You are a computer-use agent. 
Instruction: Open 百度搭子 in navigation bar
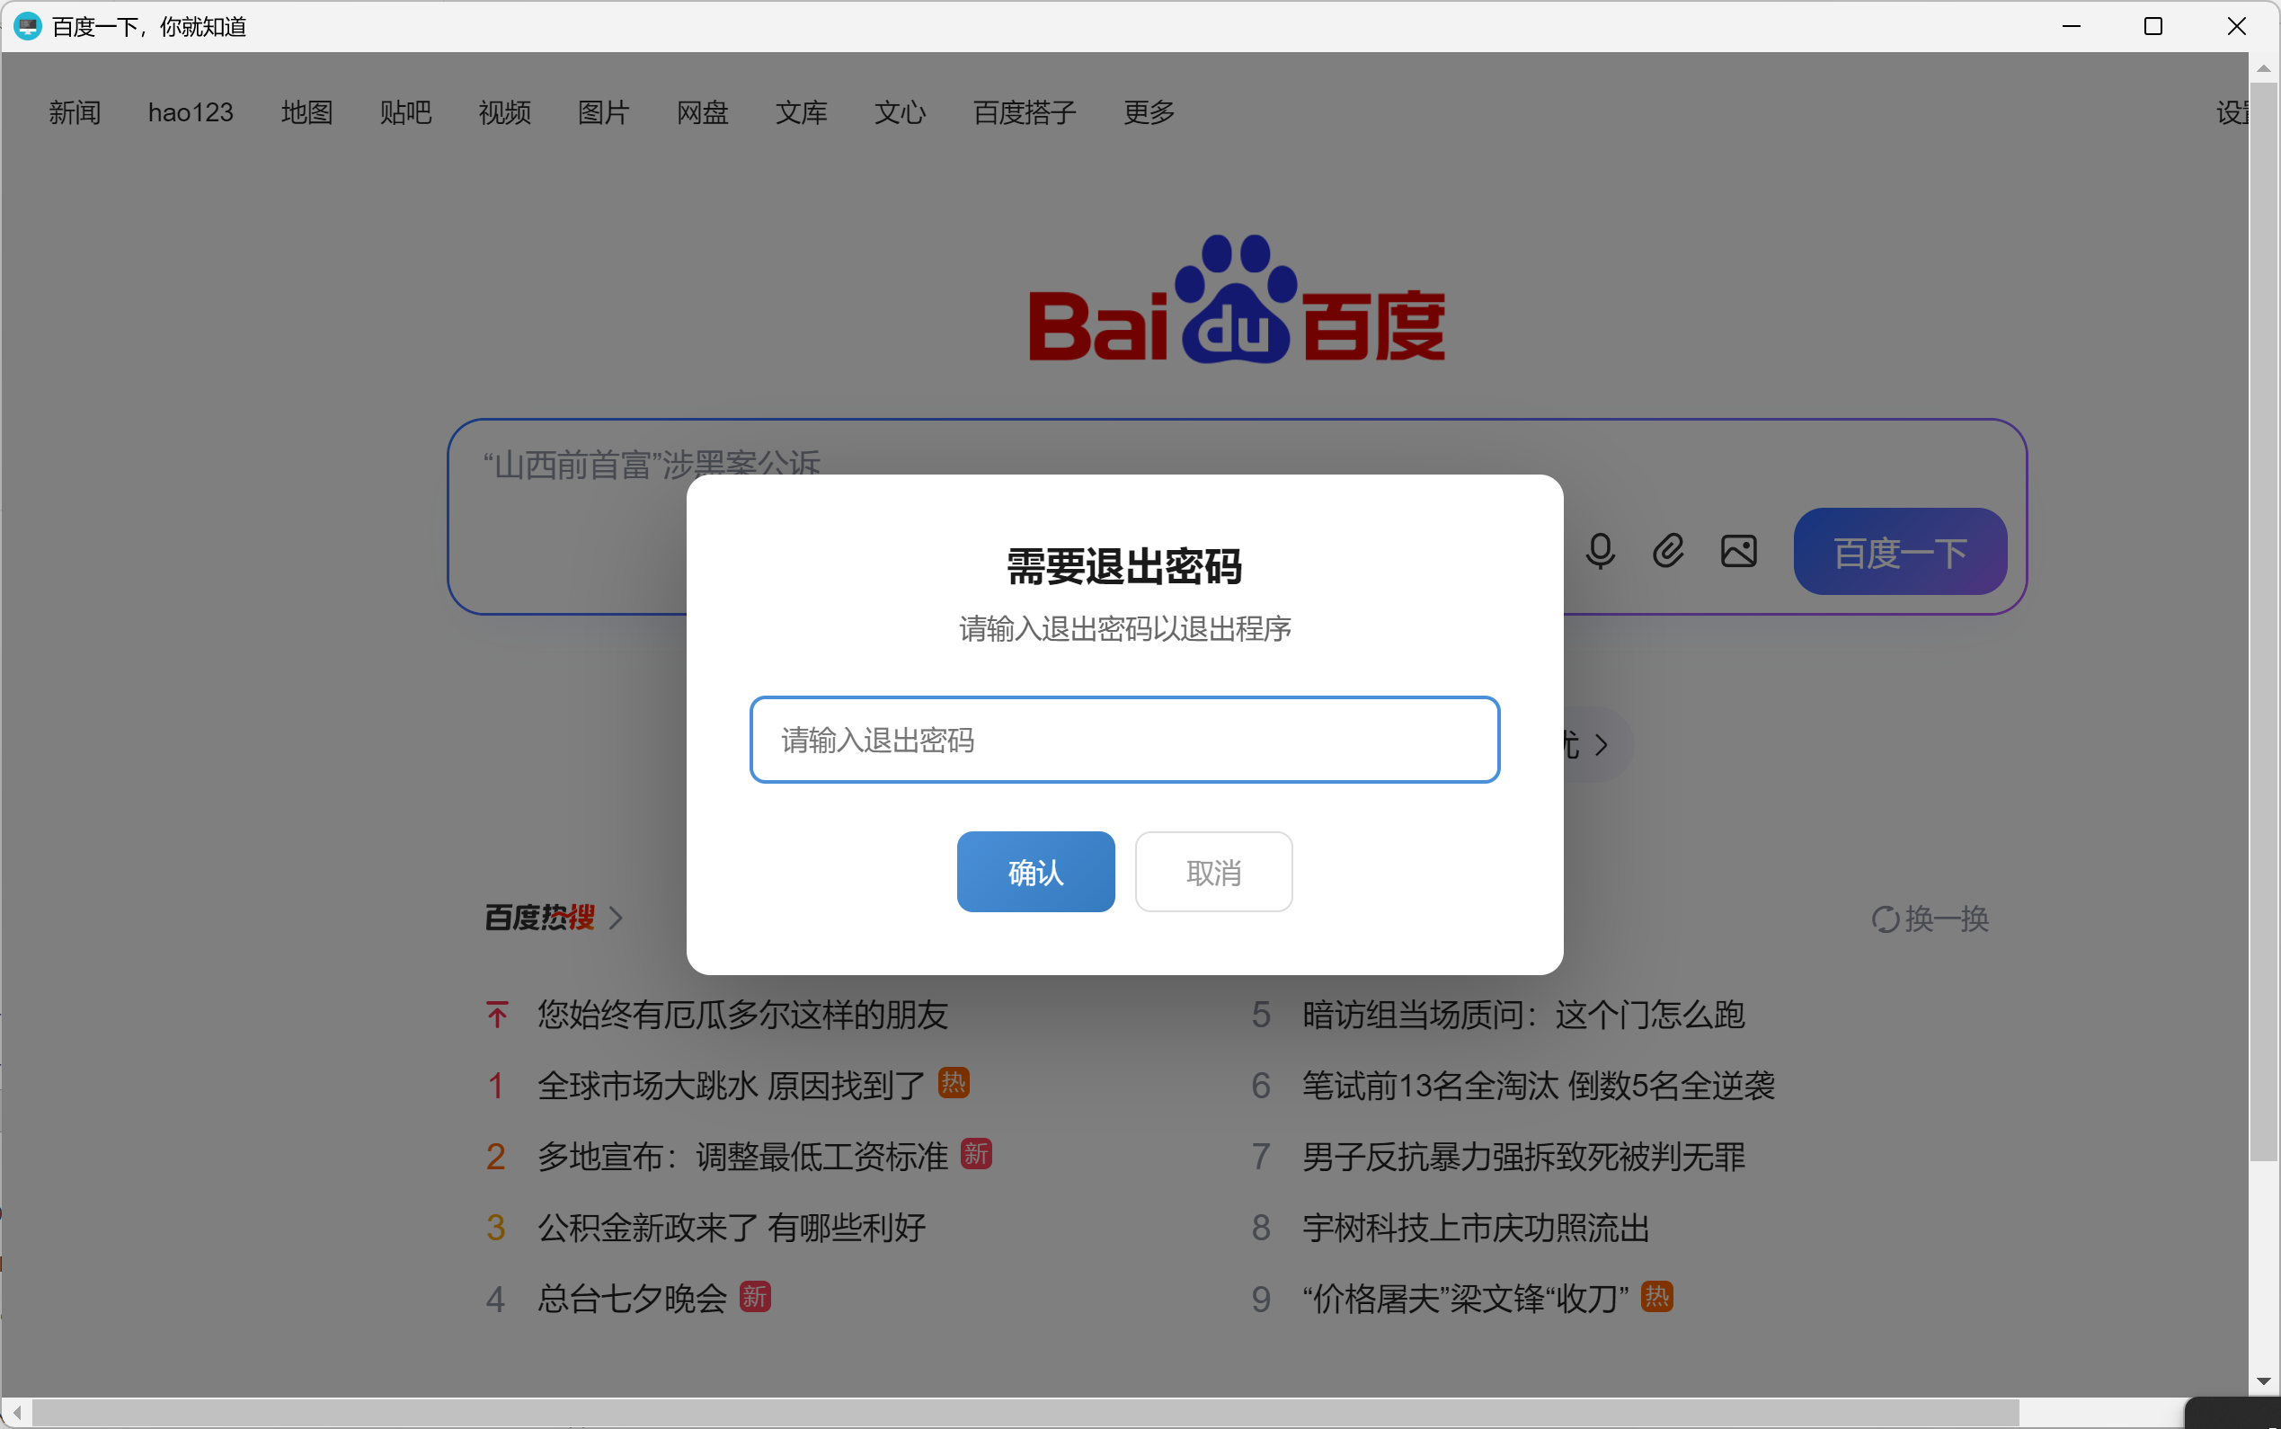coord(1025,112)
